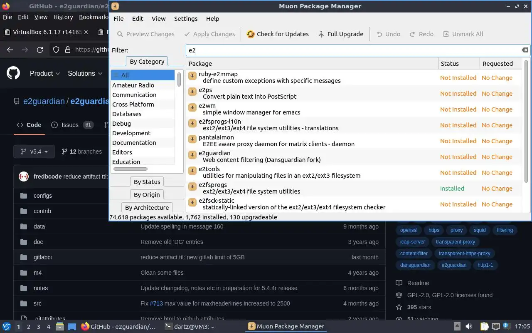Open the clipboard tray icon

(484, 326)
